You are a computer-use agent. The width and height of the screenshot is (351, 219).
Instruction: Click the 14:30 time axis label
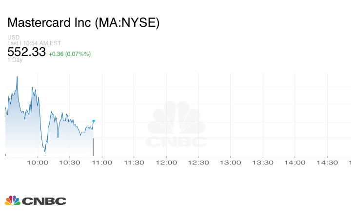(x=327, y=163)
